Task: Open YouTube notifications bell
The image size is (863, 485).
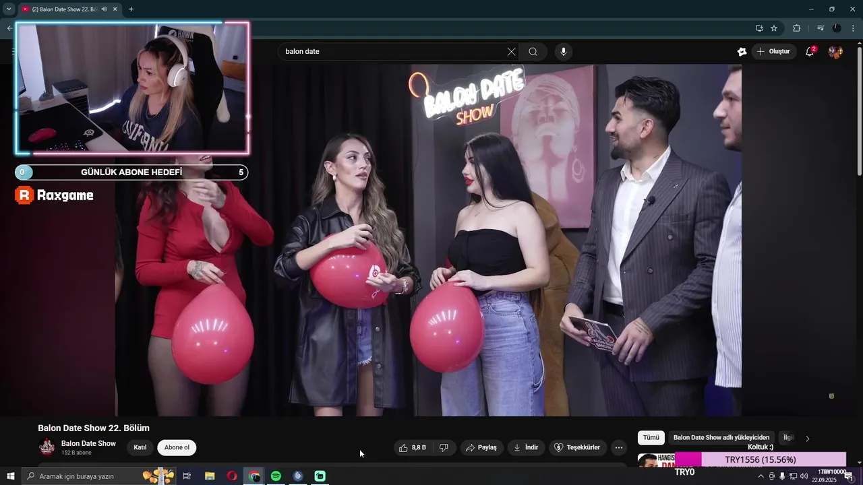Action: (810, 51)
